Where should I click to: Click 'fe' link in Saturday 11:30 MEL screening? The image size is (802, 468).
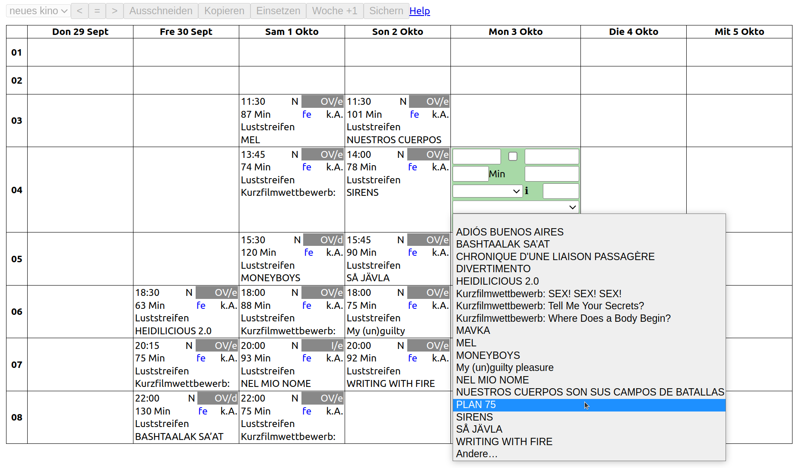point(307,114)
